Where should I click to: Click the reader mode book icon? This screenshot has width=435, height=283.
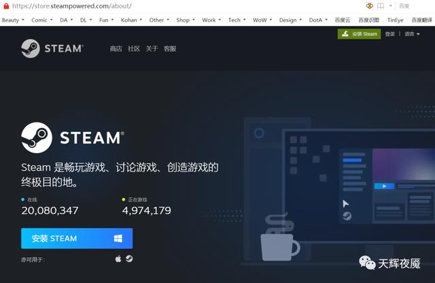coord(381,5)
